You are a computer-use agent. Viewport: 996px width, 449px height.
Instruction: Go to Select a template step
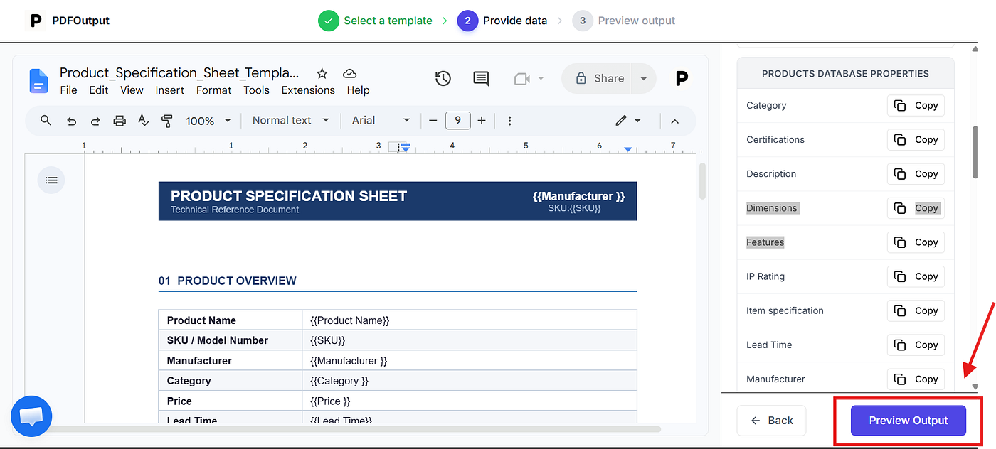[376, 21]
